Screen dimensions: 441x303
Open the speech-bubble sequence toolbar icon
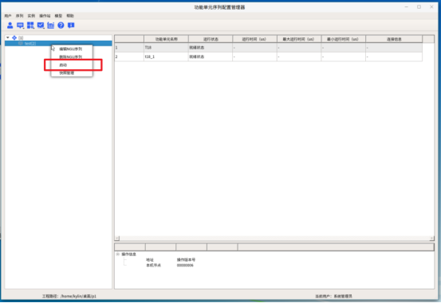20,25
